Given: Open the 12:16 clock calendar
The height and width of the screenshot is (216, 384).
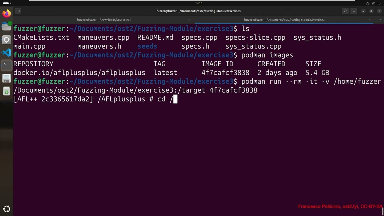Looking at the screenshot, I should click(x=199, y=3).
